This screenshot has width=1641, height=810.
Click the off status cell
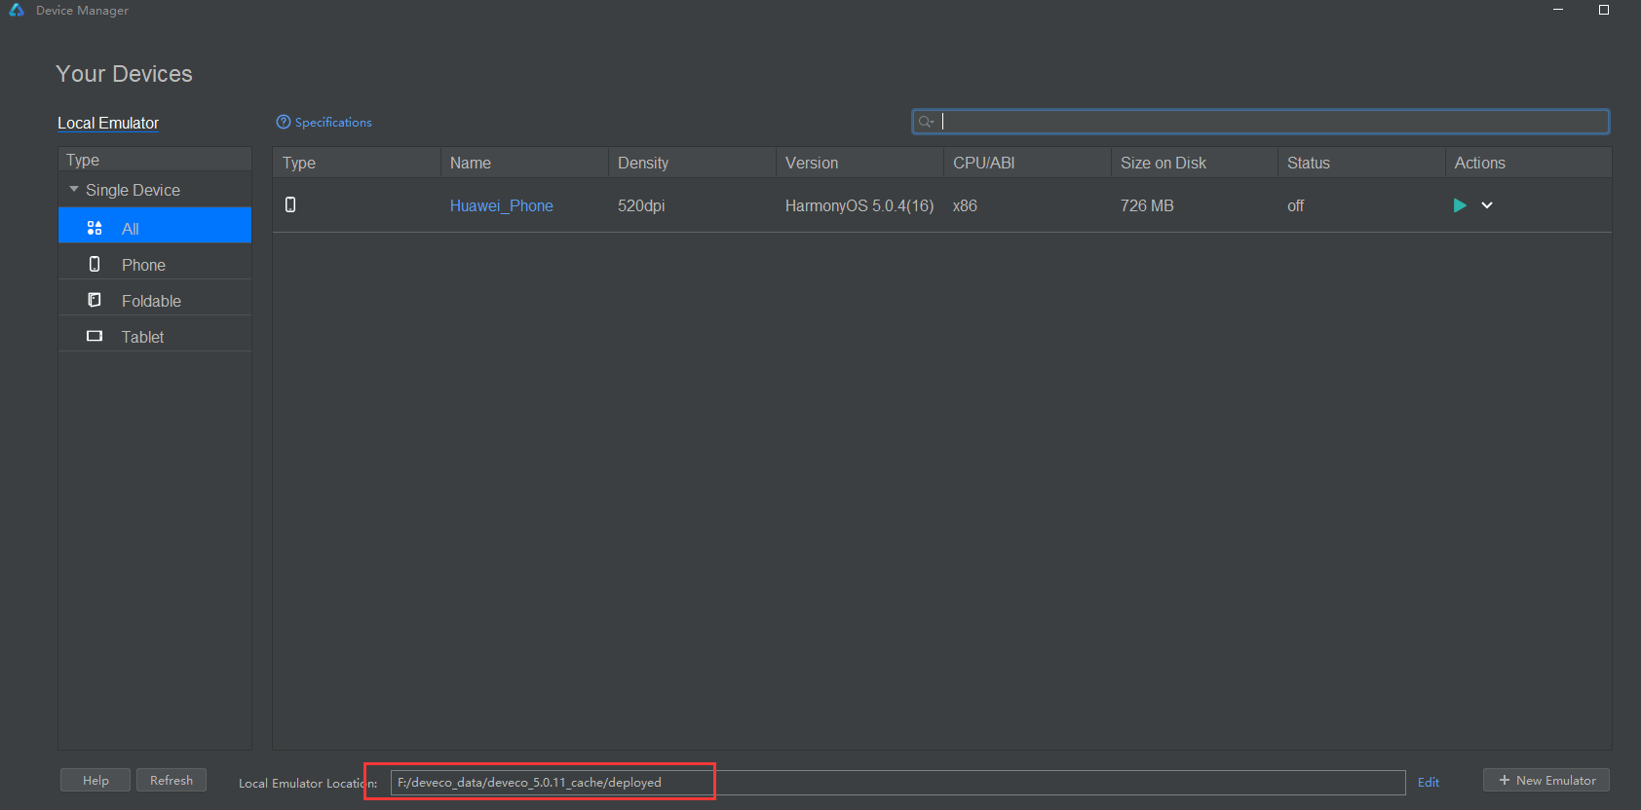tap(1295, 205)
